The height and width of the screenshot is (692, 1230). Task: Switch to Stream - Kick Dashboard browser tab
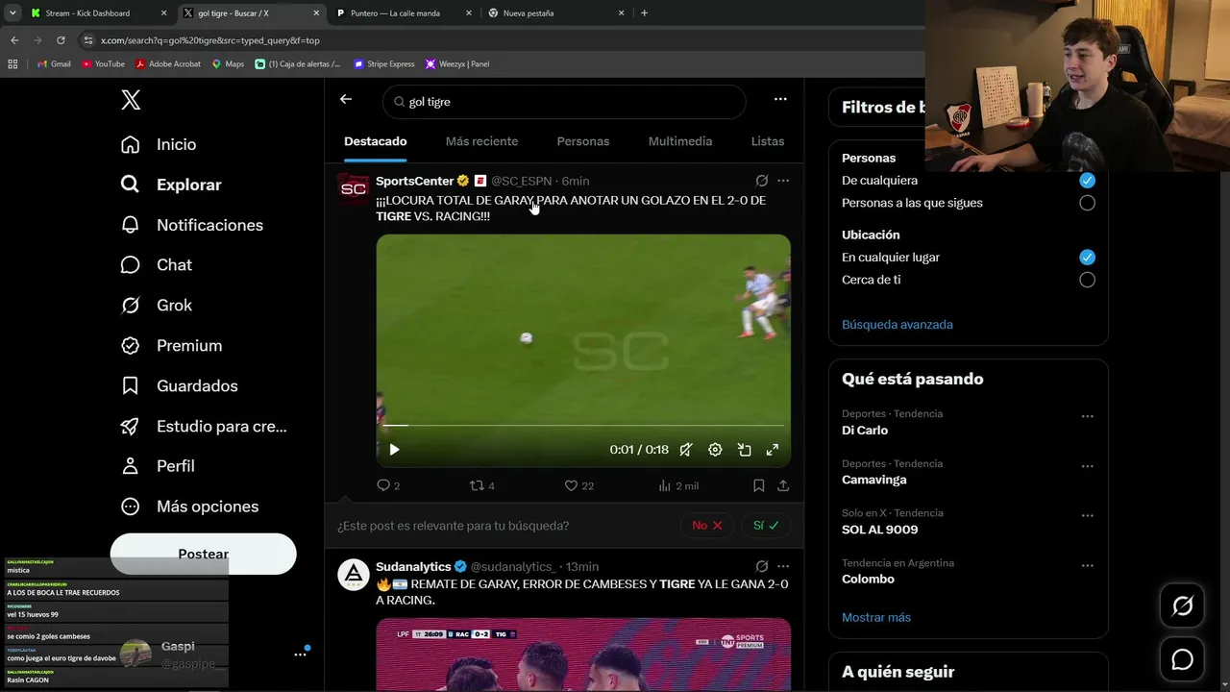tap(98, 13)
